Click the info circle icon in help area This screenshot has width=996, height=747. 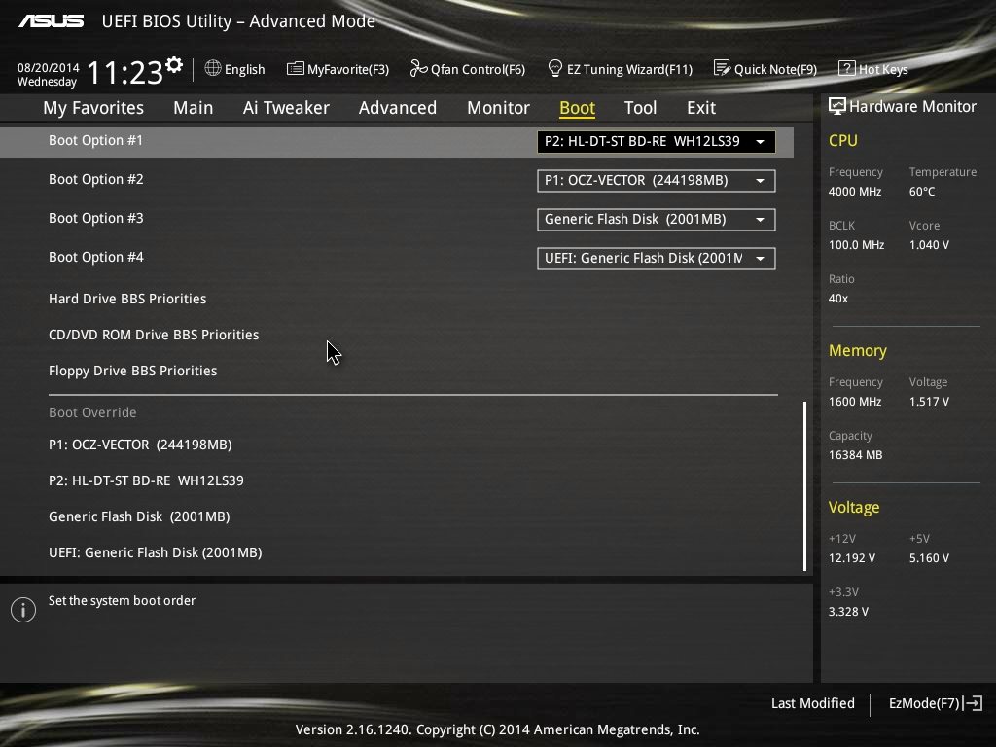[x=23, y=610]
